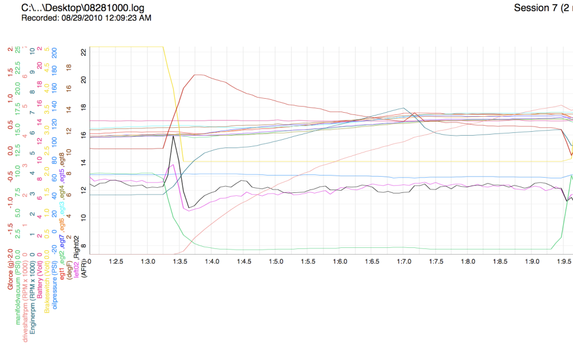
Task: Click the blue oil pressure axis value '140'
Action: pos(54,106)
